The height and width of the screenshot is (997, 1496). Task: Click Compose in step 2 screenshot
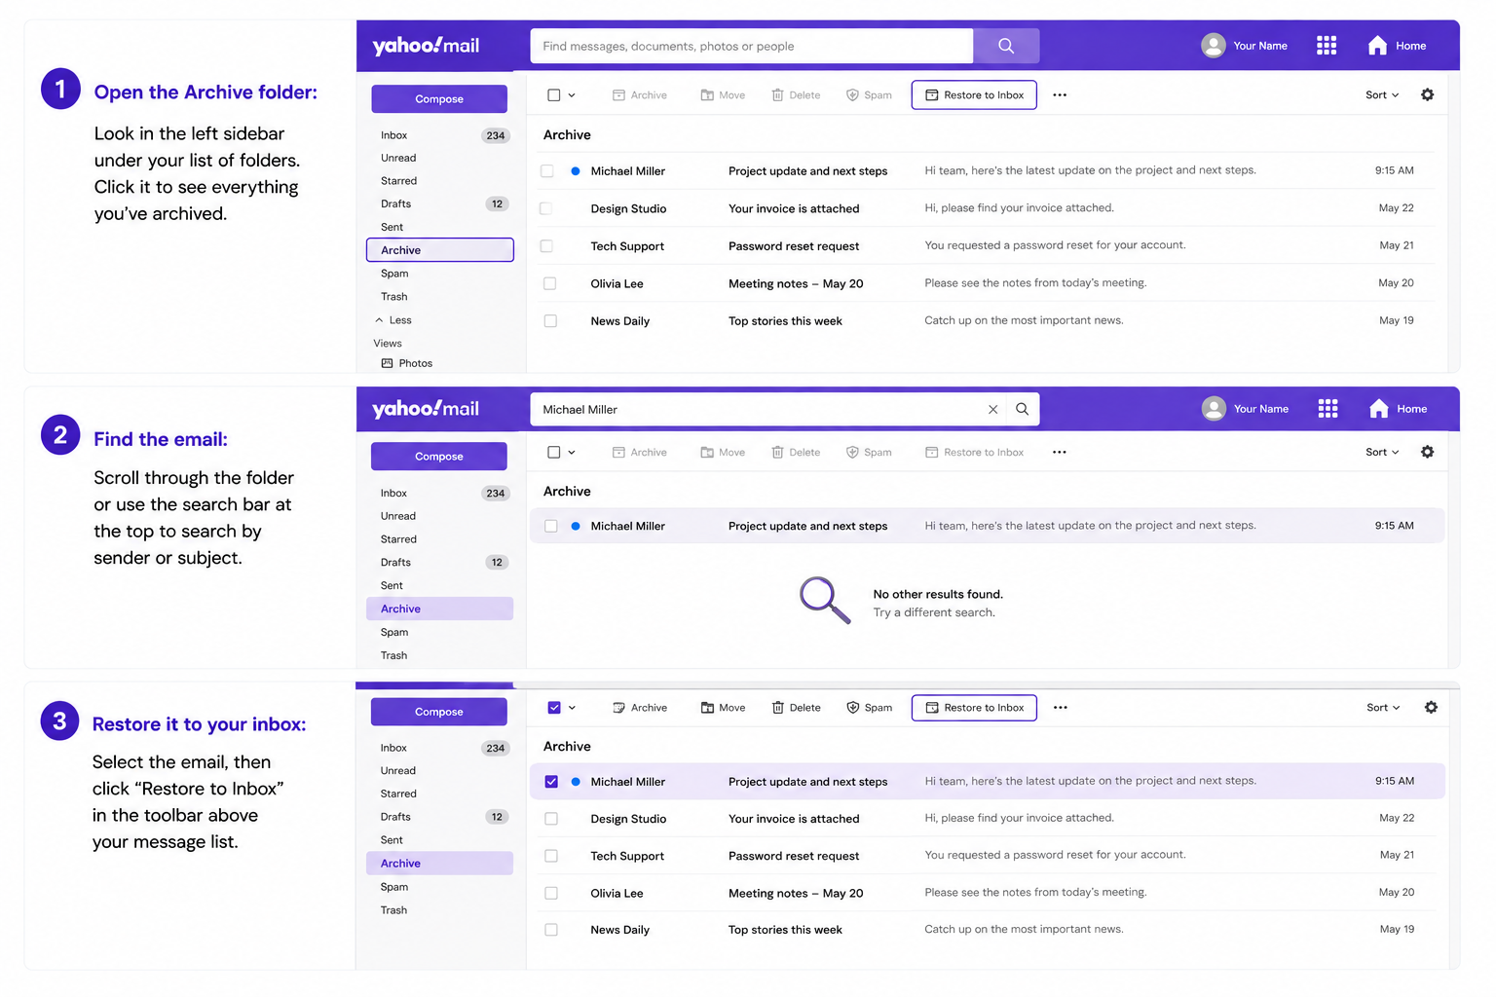[439, 457]
